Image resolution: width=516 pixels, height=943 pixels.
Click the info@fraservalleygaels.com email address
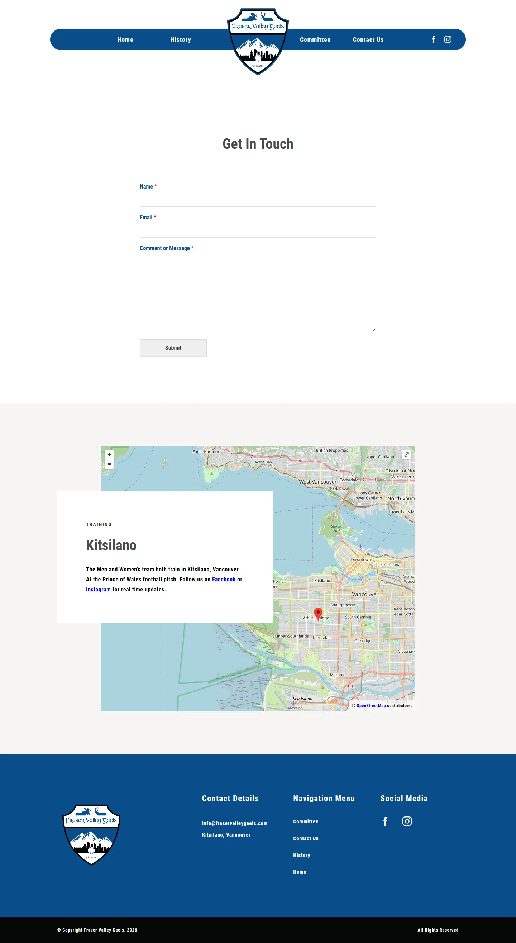tap(235, 823)
